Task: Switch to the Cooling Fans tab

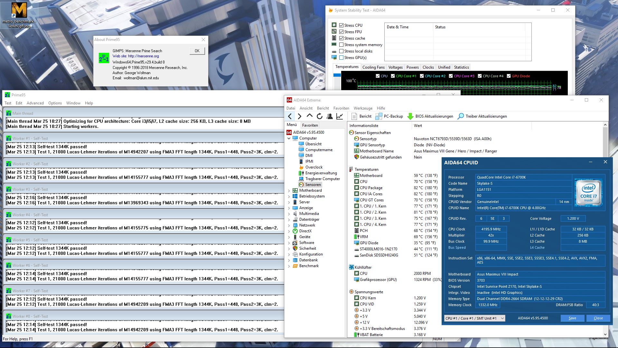Action: 373,67
